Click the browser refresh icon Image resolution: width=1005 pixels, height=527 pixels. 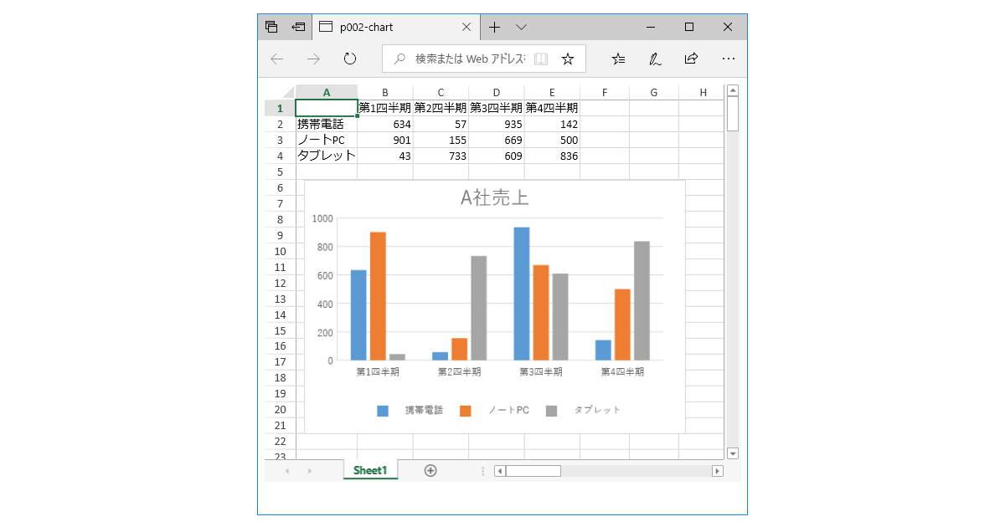click(x=350, y=59)
